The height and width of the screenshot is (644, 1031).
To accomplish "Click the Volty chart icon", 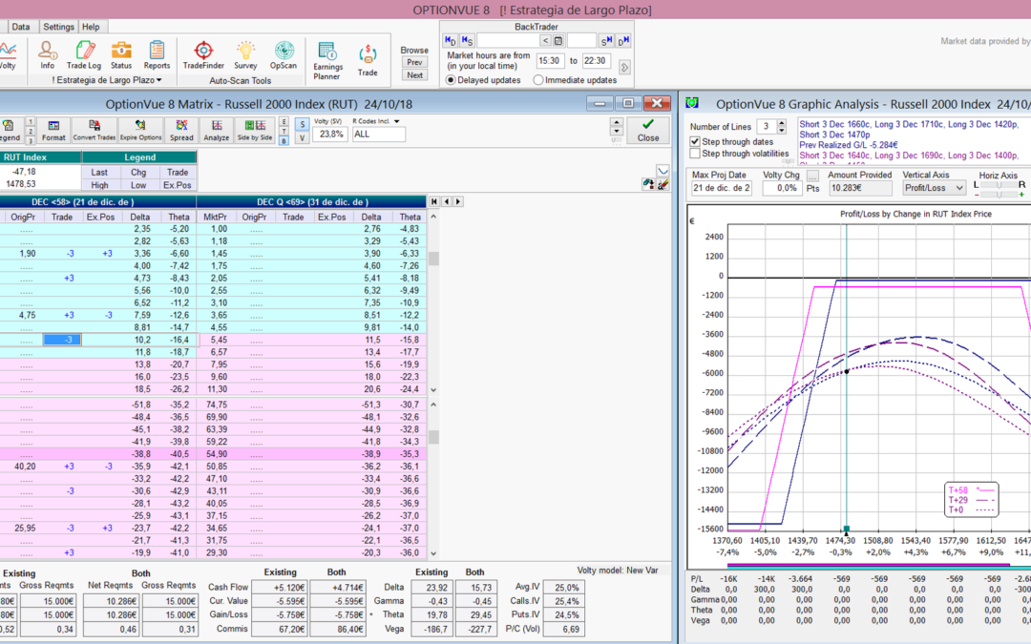I will pyautogui.click(x=8, y=55).
